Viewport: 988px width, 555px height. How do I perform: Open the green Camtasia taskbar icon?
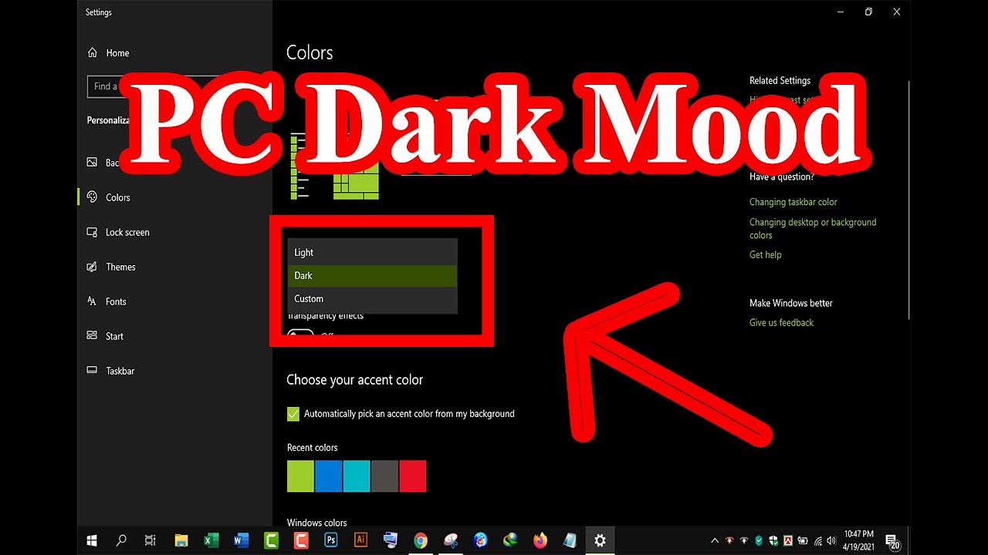[271, 540]
